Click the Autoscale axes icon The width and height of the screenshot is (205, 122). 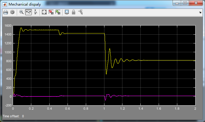pyautogui.click(x=44, y=12)
